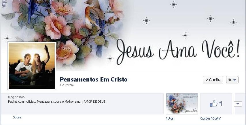Open the page profile picture of the couple
Image resolution: width=246 pixels, height=125 pixels.
point(32,66)
